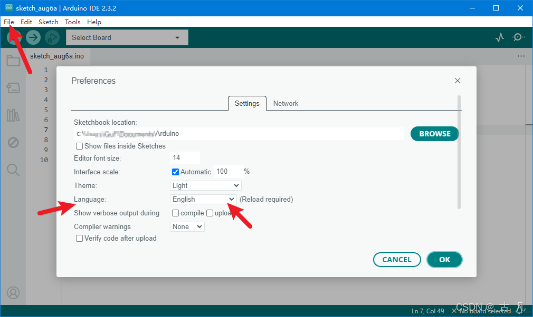533x317 pixels.
Task: Toggle Show files inside Sketches checkbox
Action: [x=79, y=146]
